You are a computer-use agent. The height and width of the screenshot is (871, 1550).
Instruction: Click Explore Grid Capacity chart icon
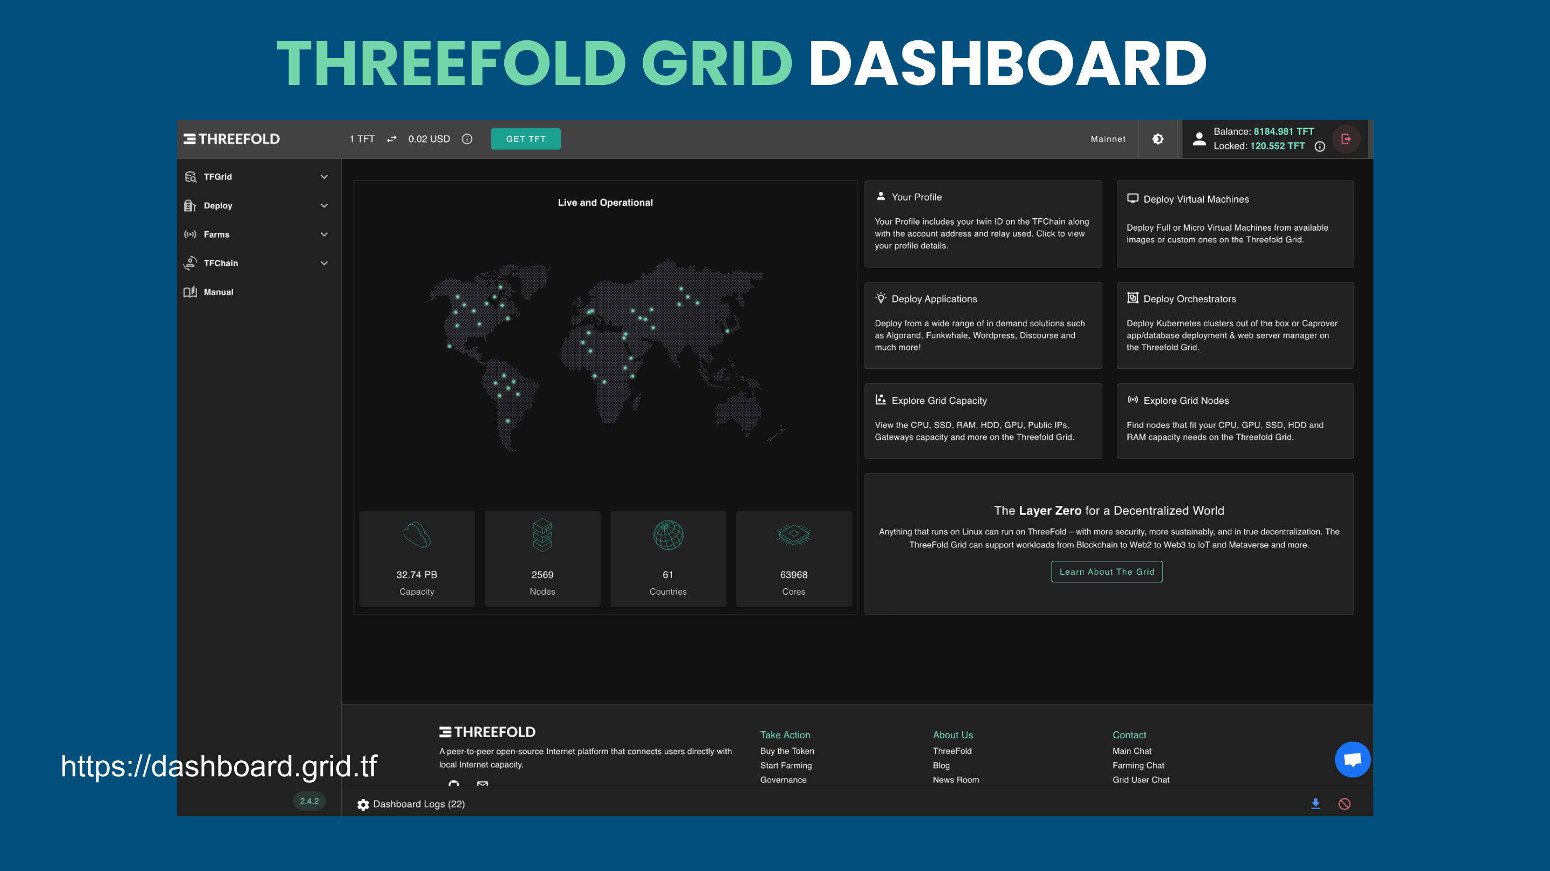point(880,399)
